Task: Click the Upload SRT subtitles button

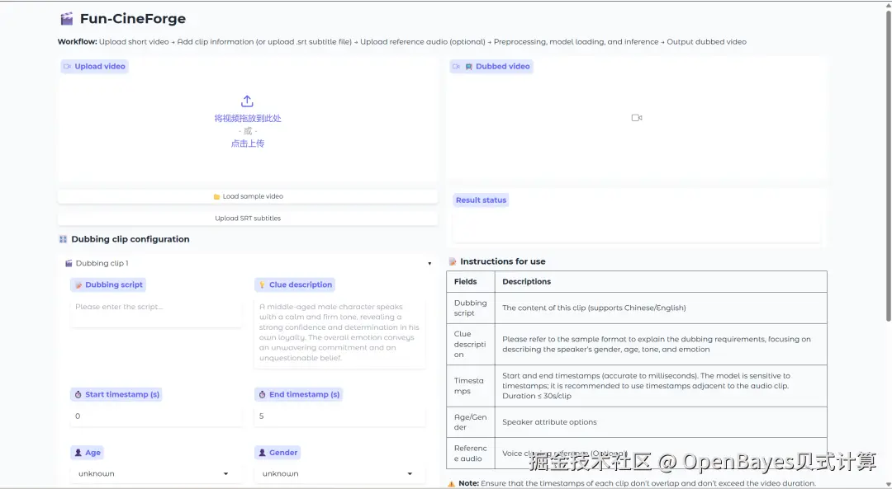Action: click(x=247, y=219)
